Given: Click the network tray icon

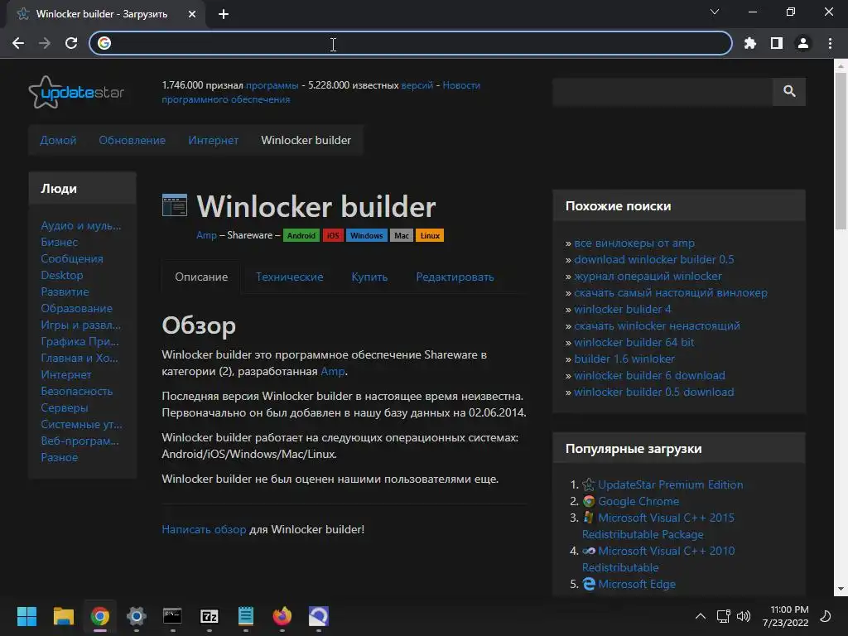Looking at the screenshot, I should pyautogui.click(x=723, y=616).
